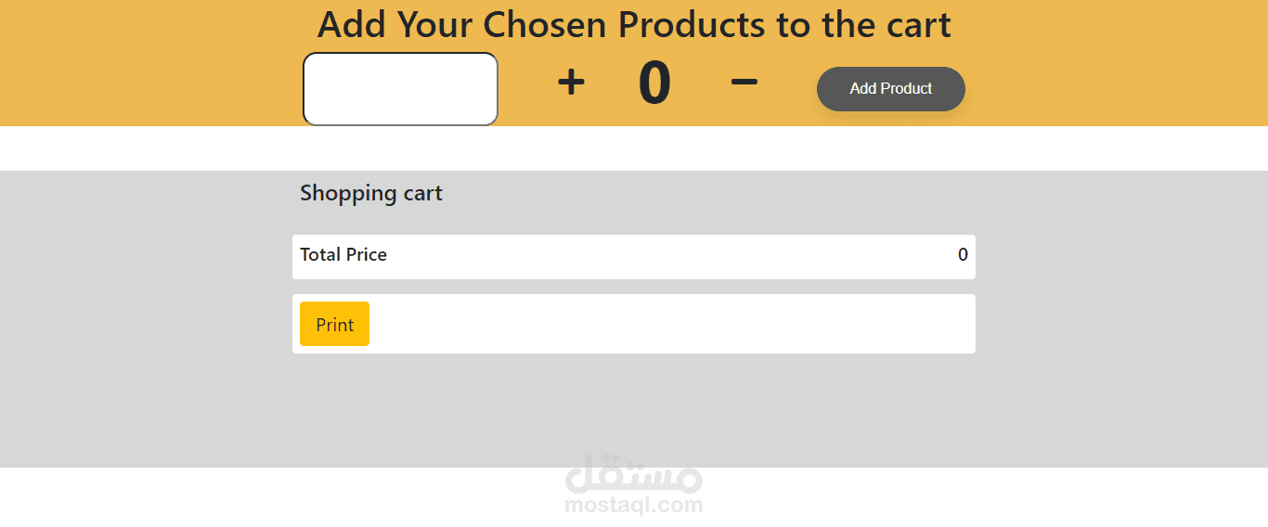Viewport: 1268px width, 527px height.
Task: Select the Total Price label
Action: coord(343,254)
